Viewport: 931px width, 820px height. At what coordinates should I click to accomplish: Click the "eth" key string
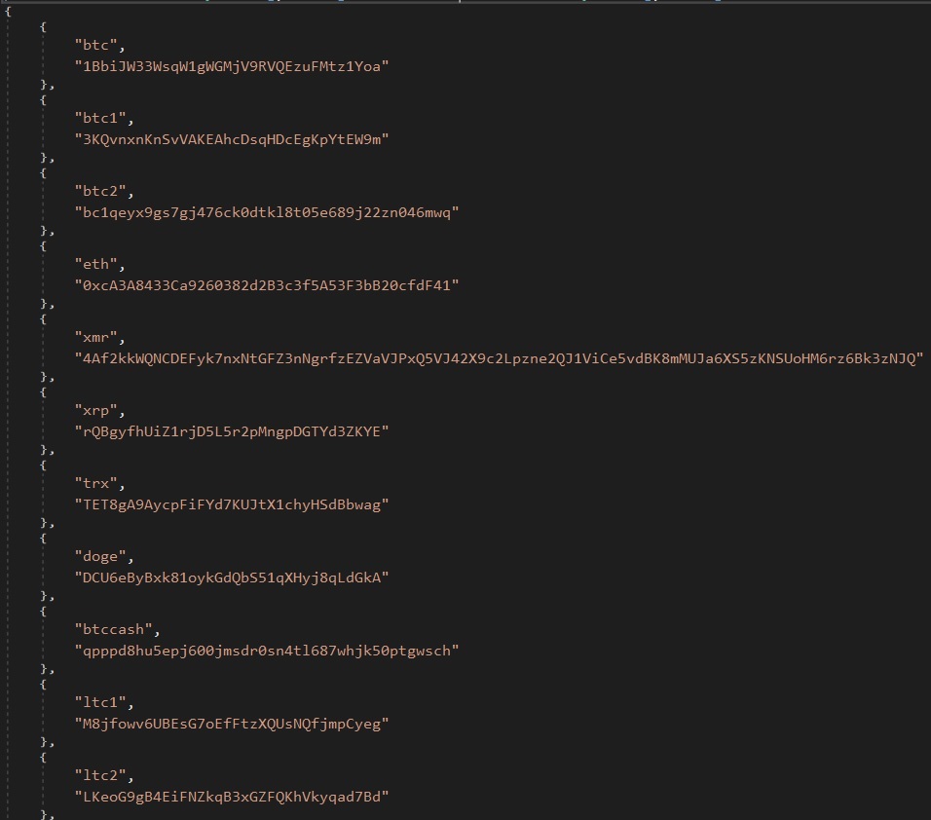pos(95,264)
